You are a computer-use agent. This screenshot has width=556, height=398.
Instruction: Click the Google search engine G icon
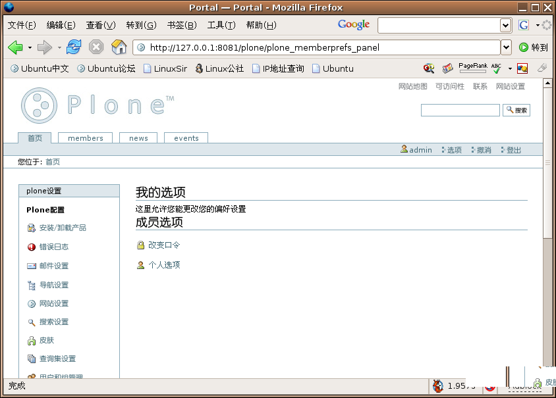pos(523,25)
